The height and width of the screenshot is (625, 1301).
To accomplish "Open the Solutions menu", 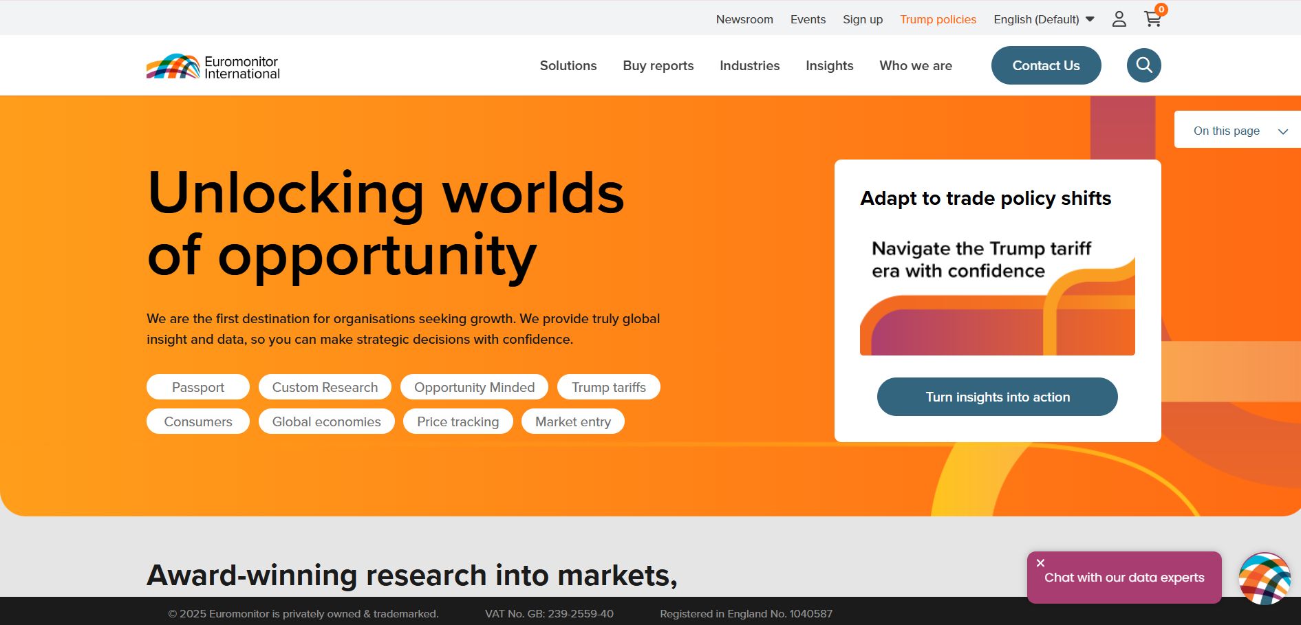I will [x=568, y=66].
